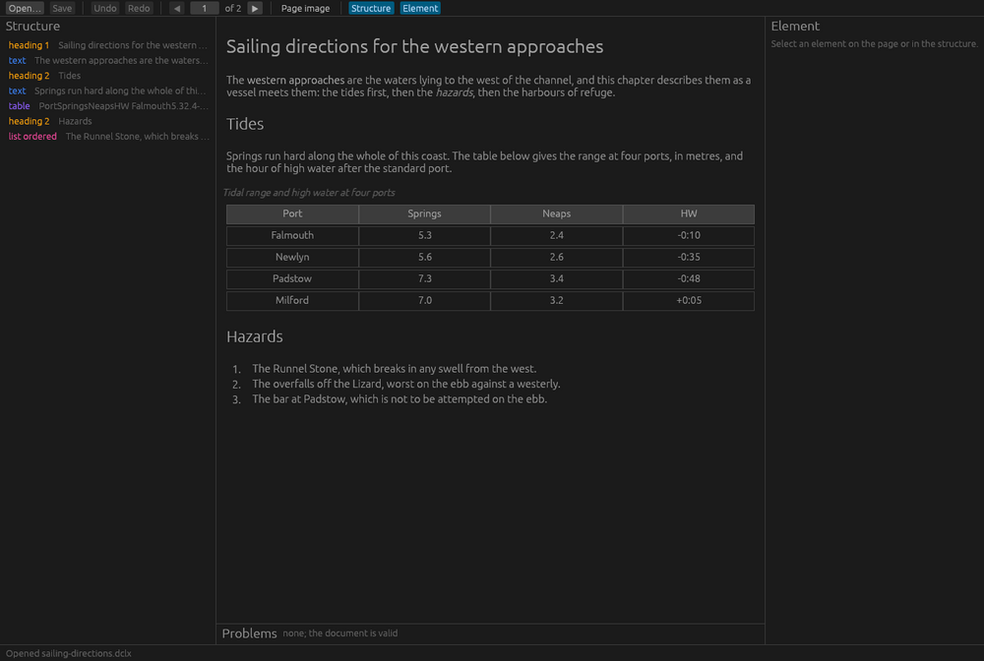This screenshot has width=984, height=661.
Task: Select the table row in Structure tree
Action: coord(107,106)
